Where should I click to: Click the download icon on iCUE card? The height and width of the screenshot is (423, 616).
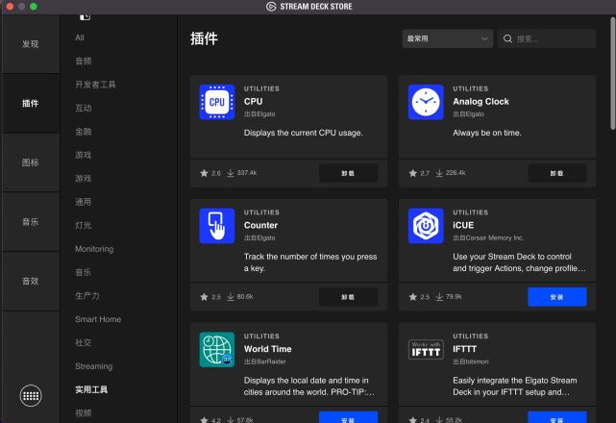point(439,297)
